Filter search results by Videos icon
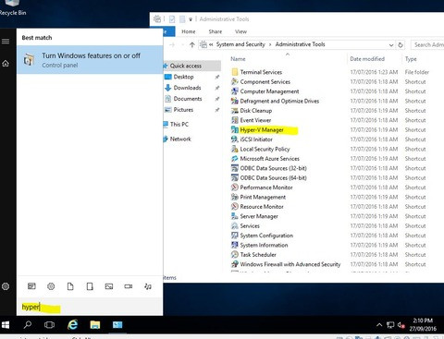The image size is (444, 339). tap(129, 286)
